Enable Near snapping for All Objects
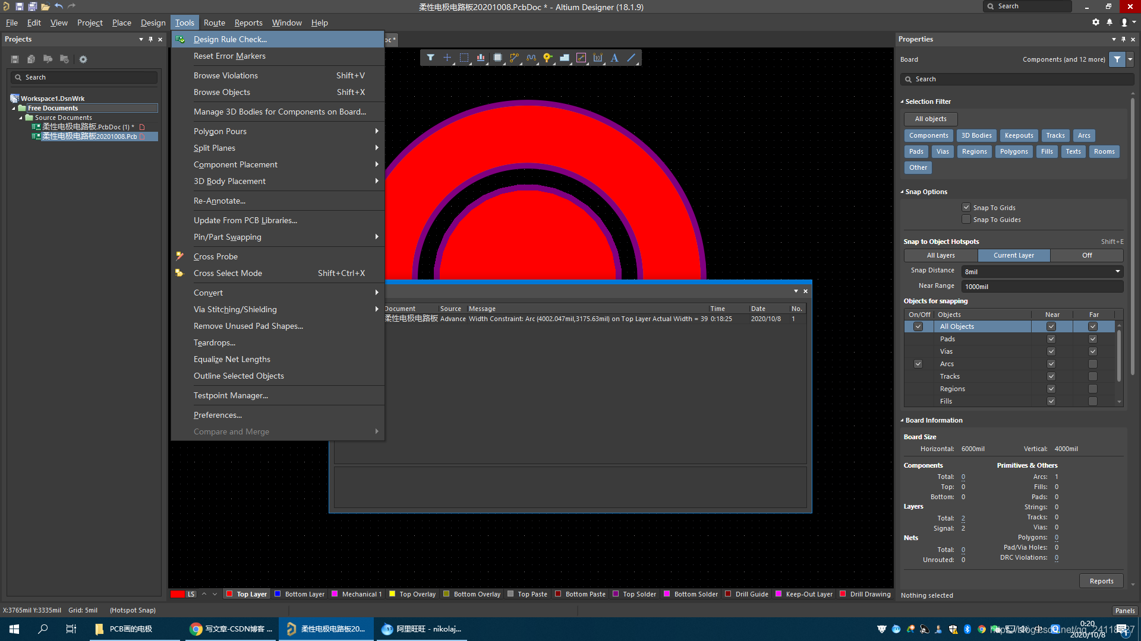The image size is (1141, 641). [1051, 326]
